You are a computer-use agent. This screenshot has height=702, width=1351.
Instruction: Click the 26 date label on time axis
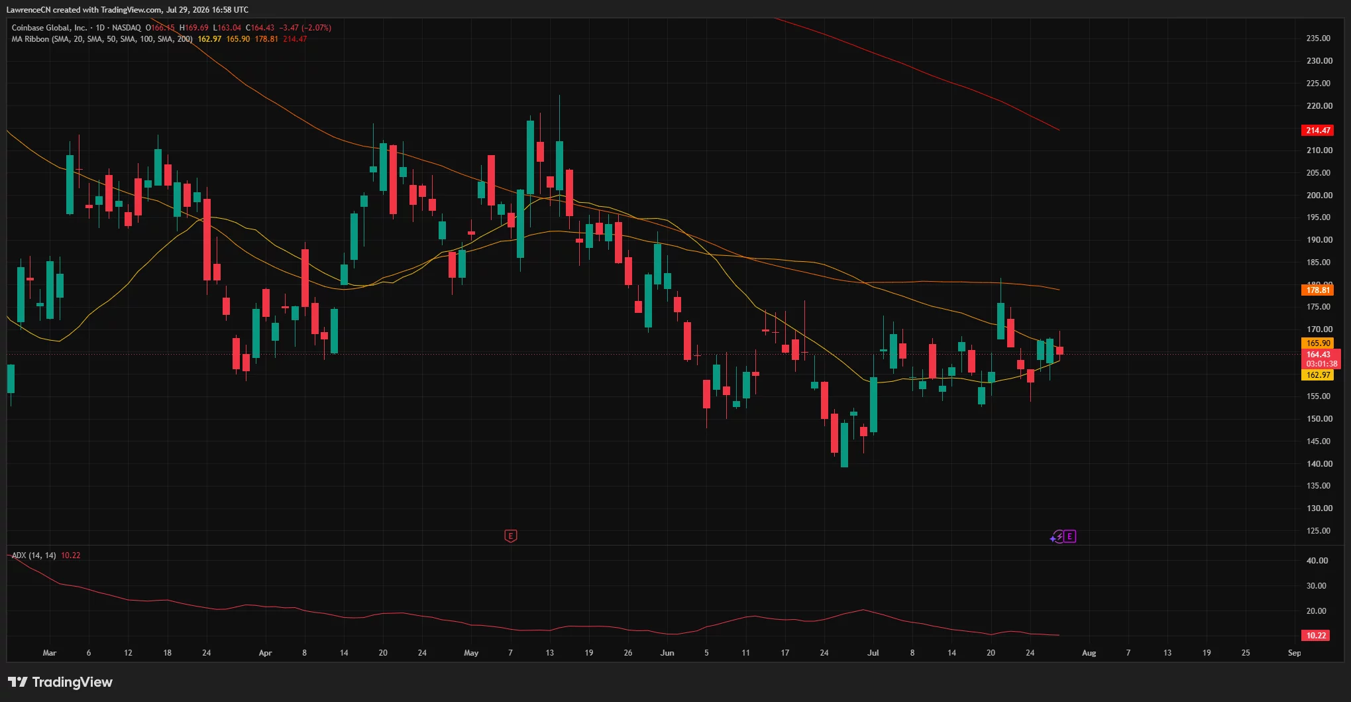pyautogui.click(x=628, y=653)
